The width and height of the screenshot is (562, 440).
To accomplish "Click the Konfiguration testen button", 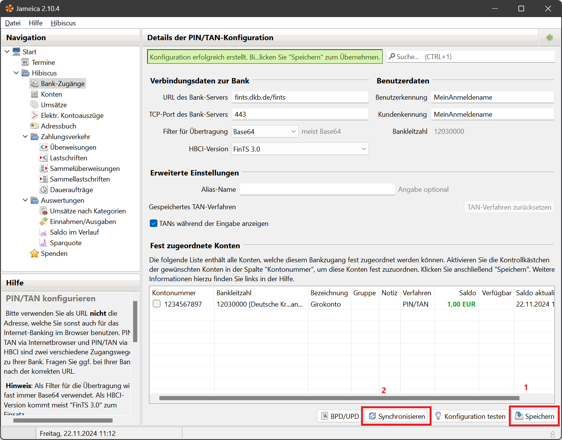I will coord(470,416).
